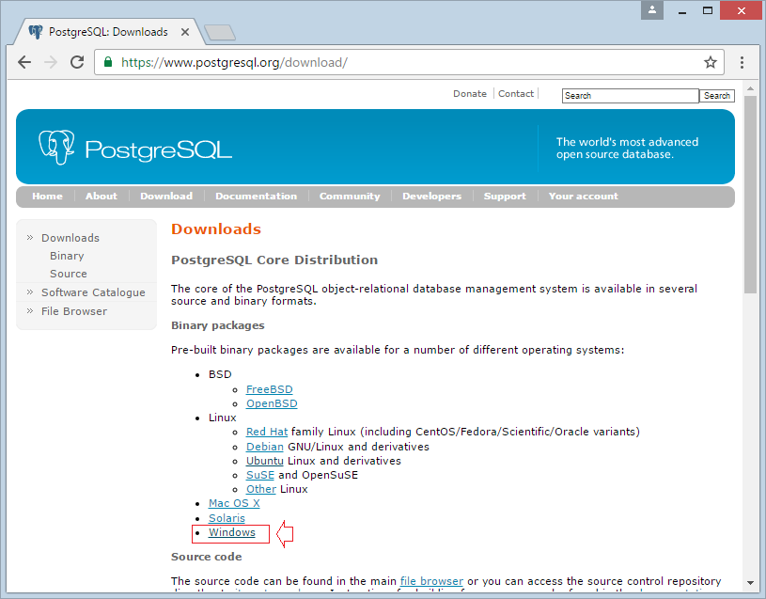Image resolution: width=766 pixels, height=599 pixels.
Task: Open Software Catalogue in the sidebar
Action: point(93,292)
